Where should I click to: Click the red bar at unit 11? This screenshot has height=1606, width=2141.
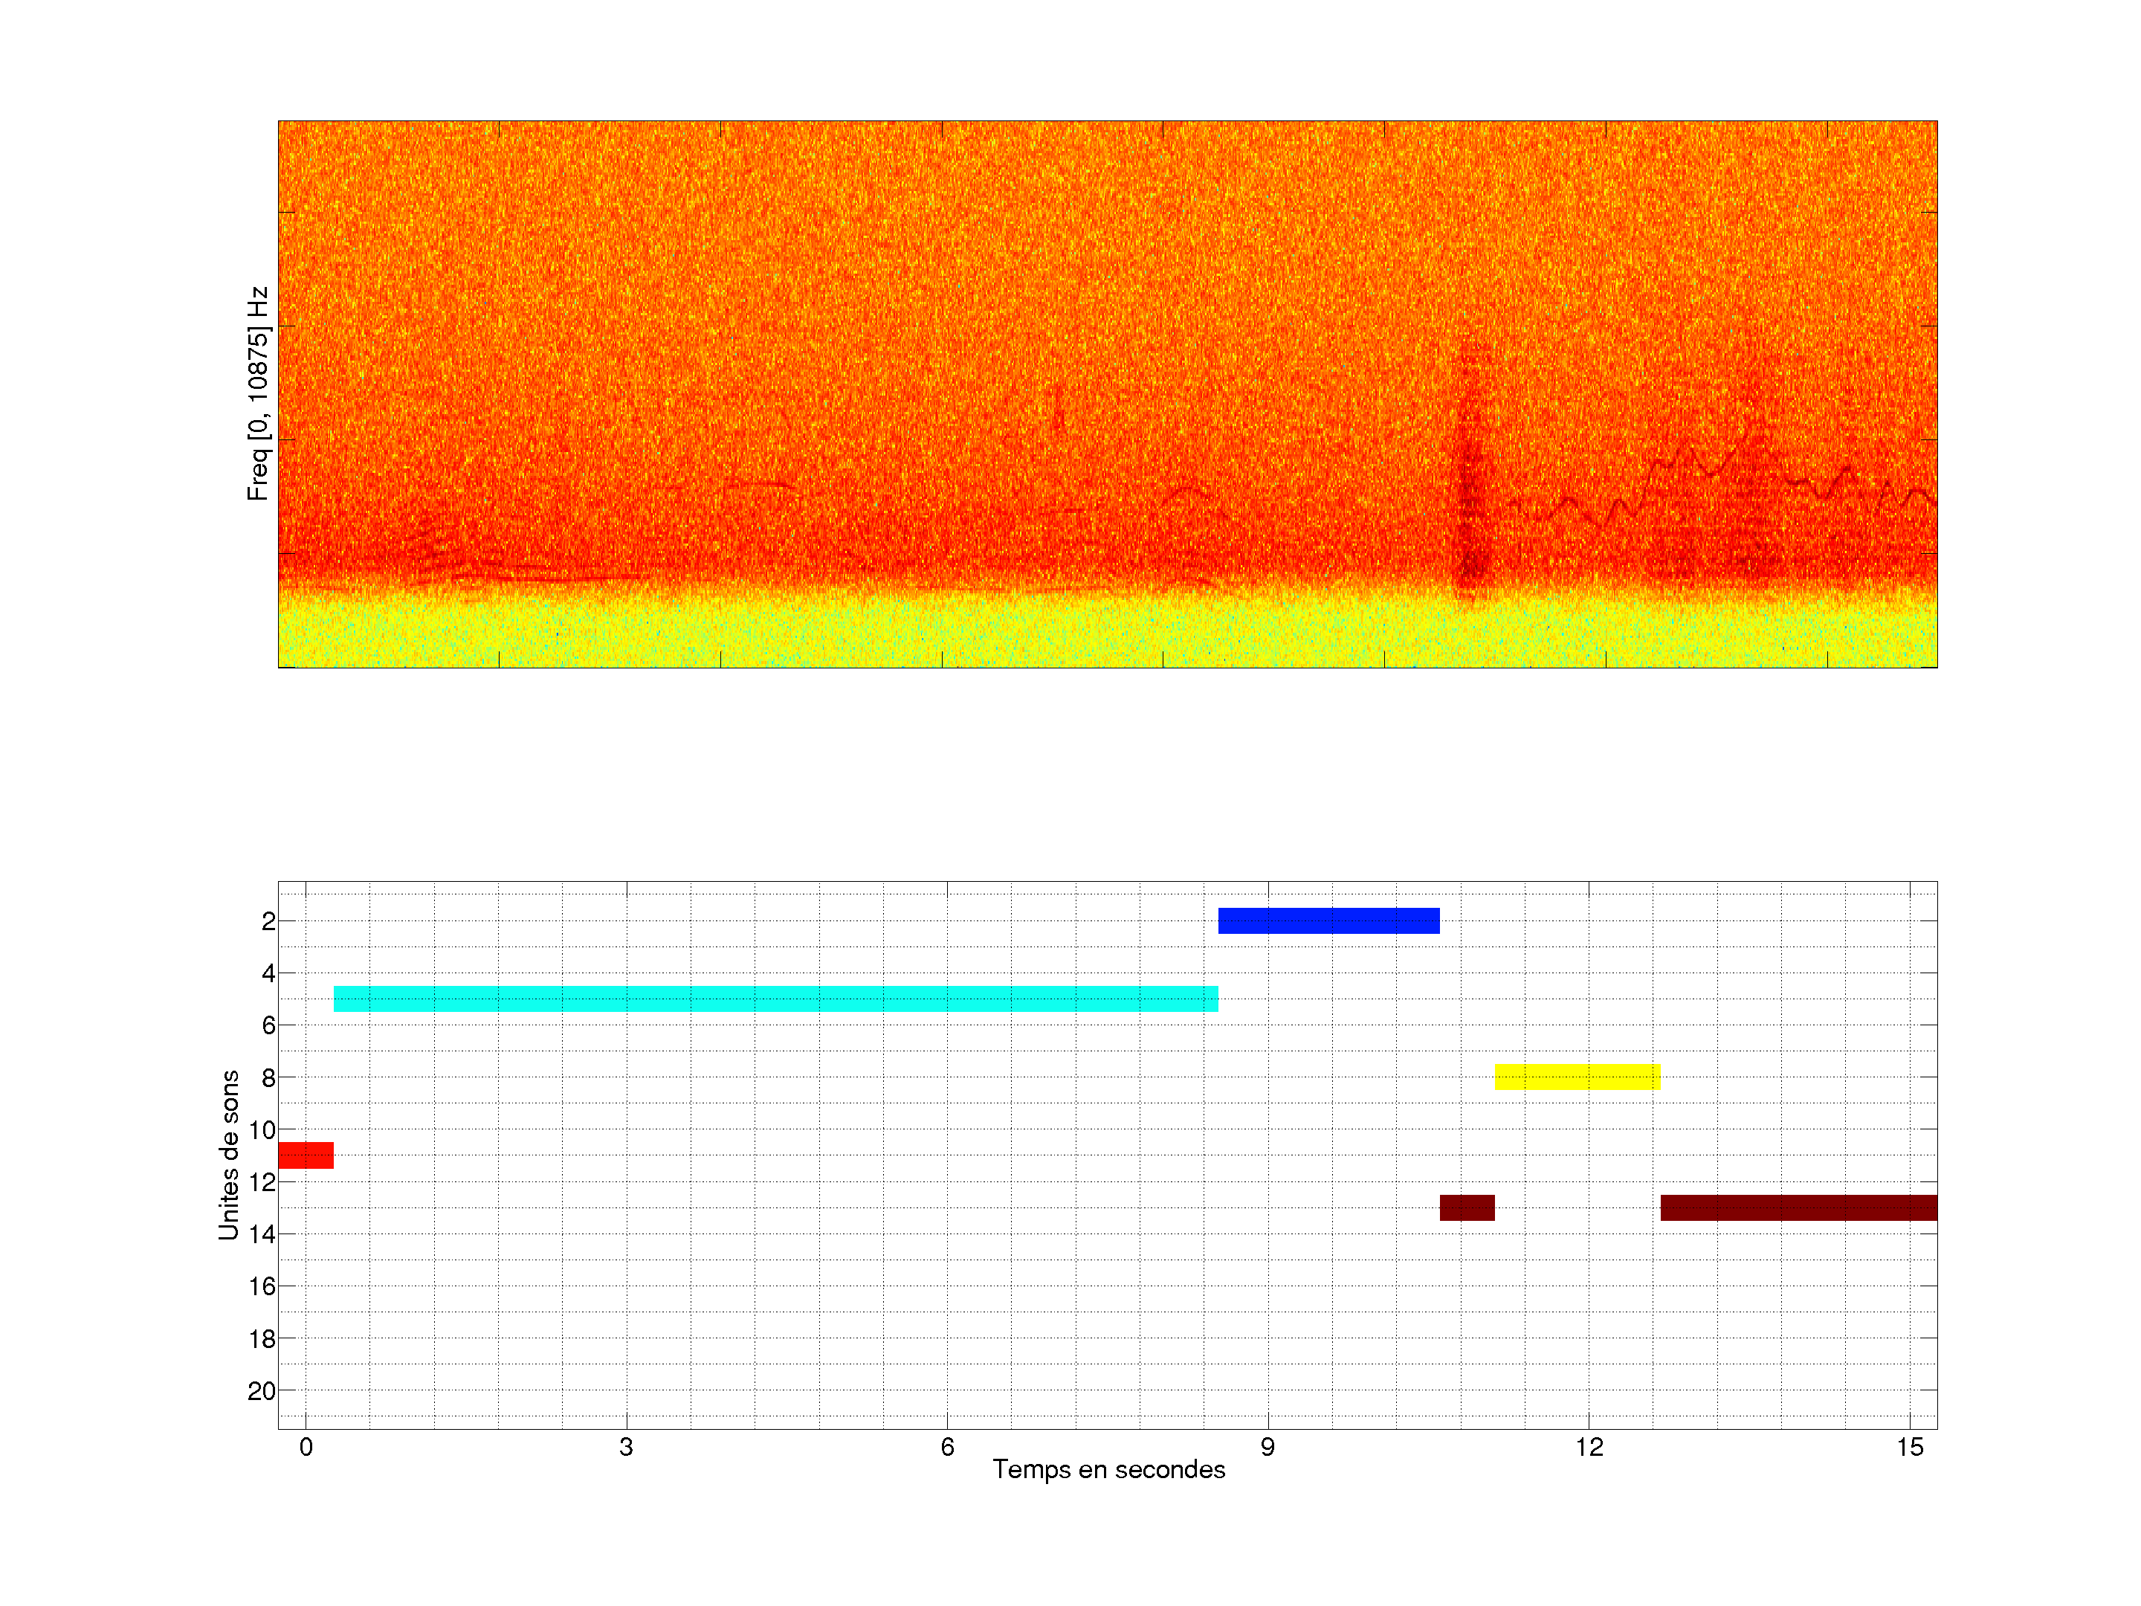click(x=306, y=1155)
